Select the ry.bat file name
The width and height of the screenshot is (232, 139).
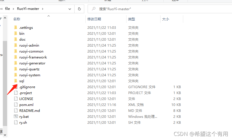tap(24, 116)
